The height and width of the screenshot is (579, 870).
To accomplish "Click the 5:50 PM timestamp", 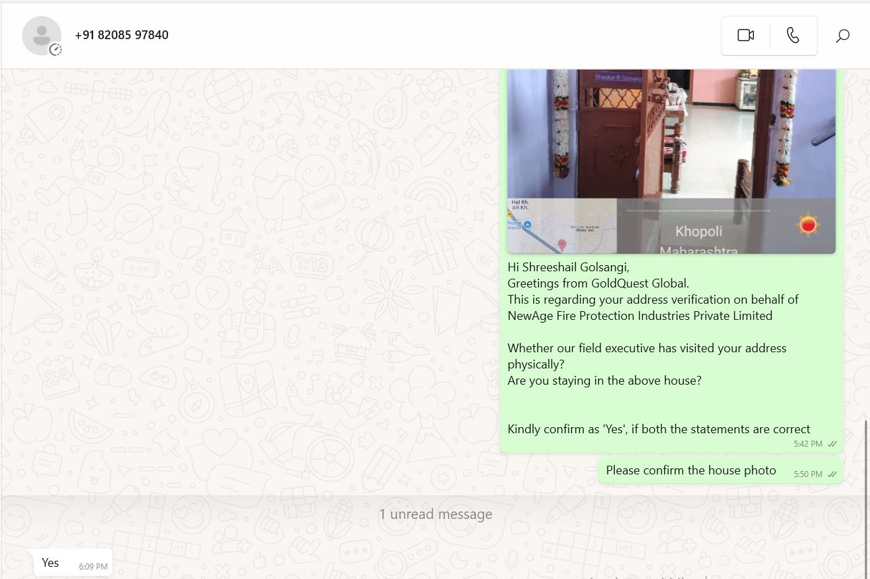I will click(808, 474).
